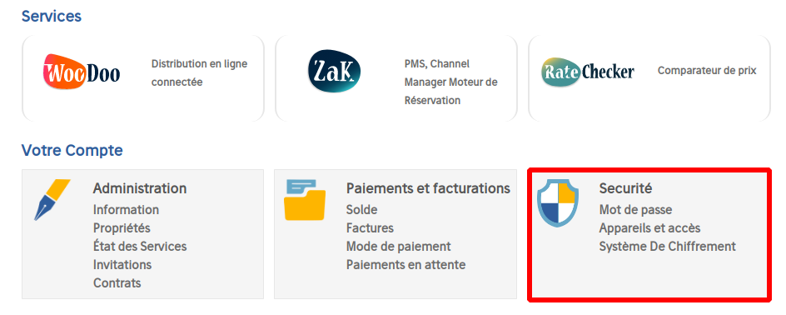Go to Appareils et accès
This screenshot has height=315, width=786.
649,227
